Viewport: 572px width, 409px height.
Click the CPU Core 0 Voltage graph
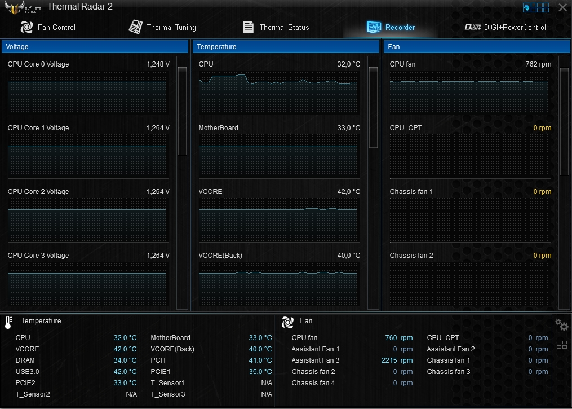(88, 93)
